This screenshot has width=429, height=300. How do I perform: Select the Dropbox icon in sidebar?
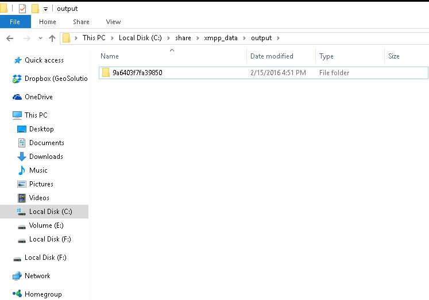point(17,79)
